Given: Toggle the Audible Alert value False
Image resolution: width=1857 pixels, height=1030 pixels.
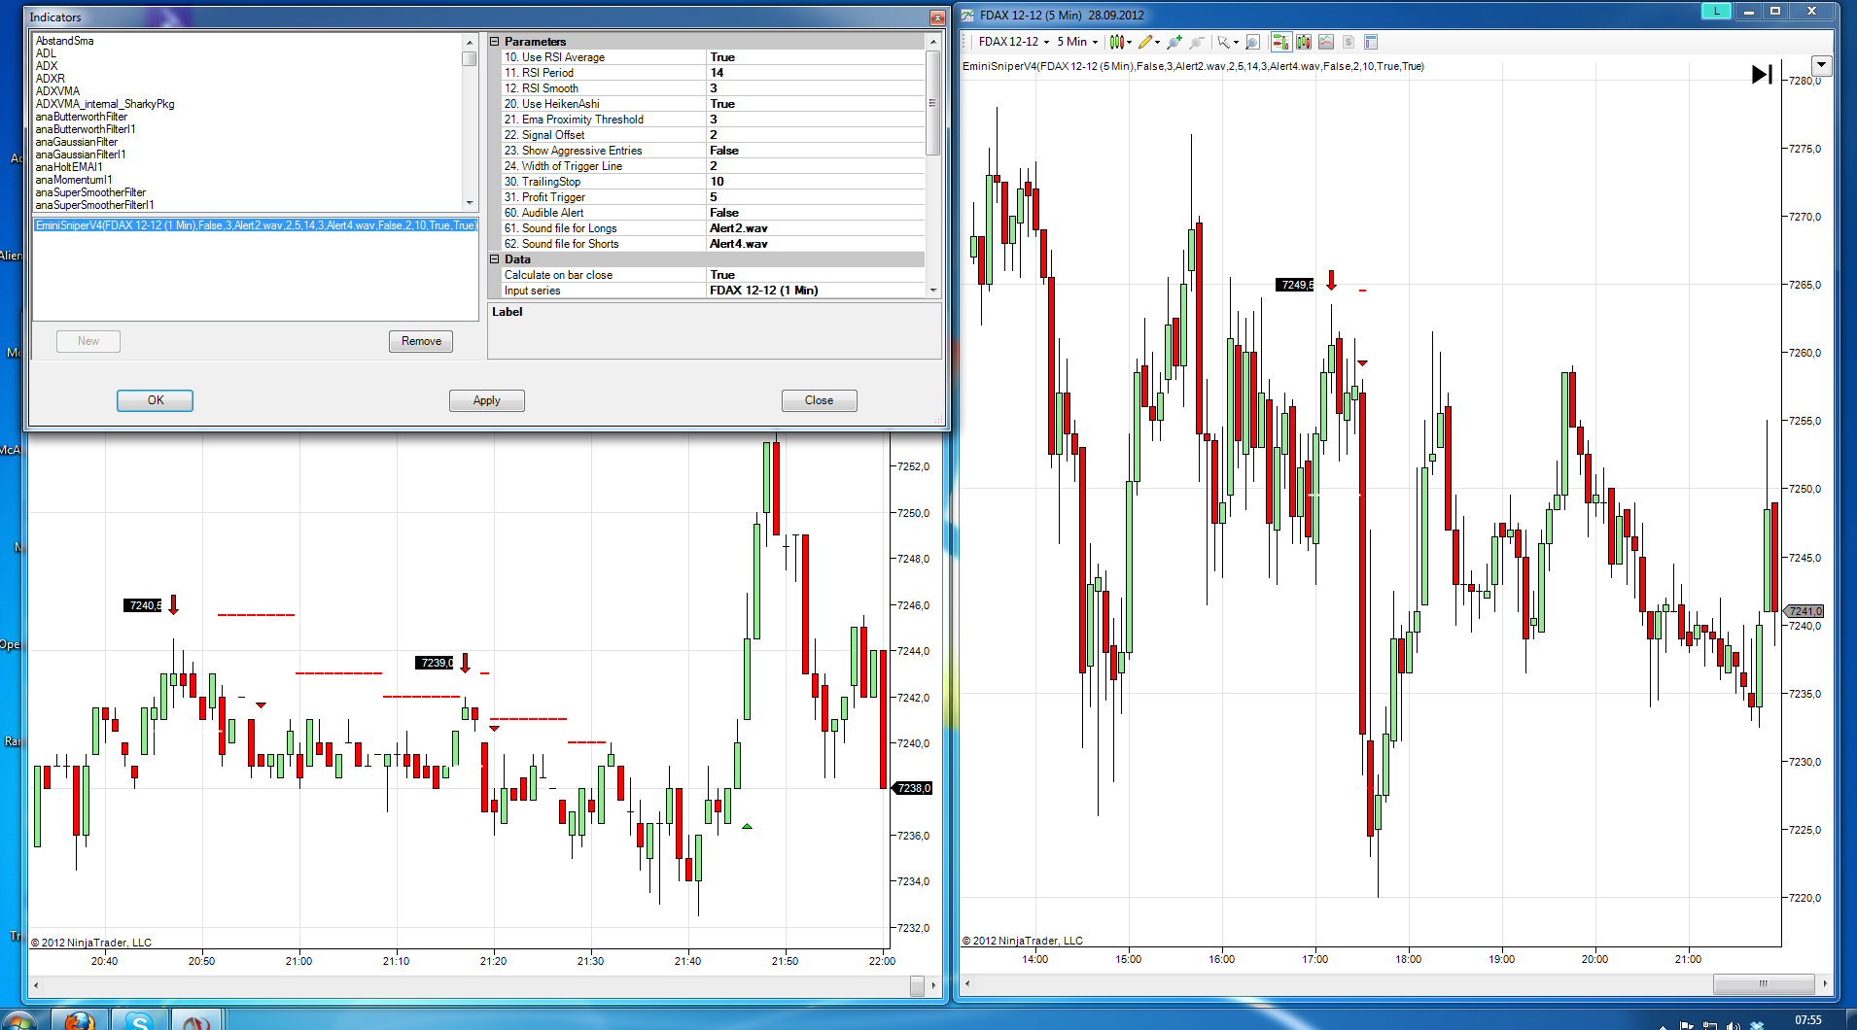Looking at the screenshot, I should click(816, 213).
